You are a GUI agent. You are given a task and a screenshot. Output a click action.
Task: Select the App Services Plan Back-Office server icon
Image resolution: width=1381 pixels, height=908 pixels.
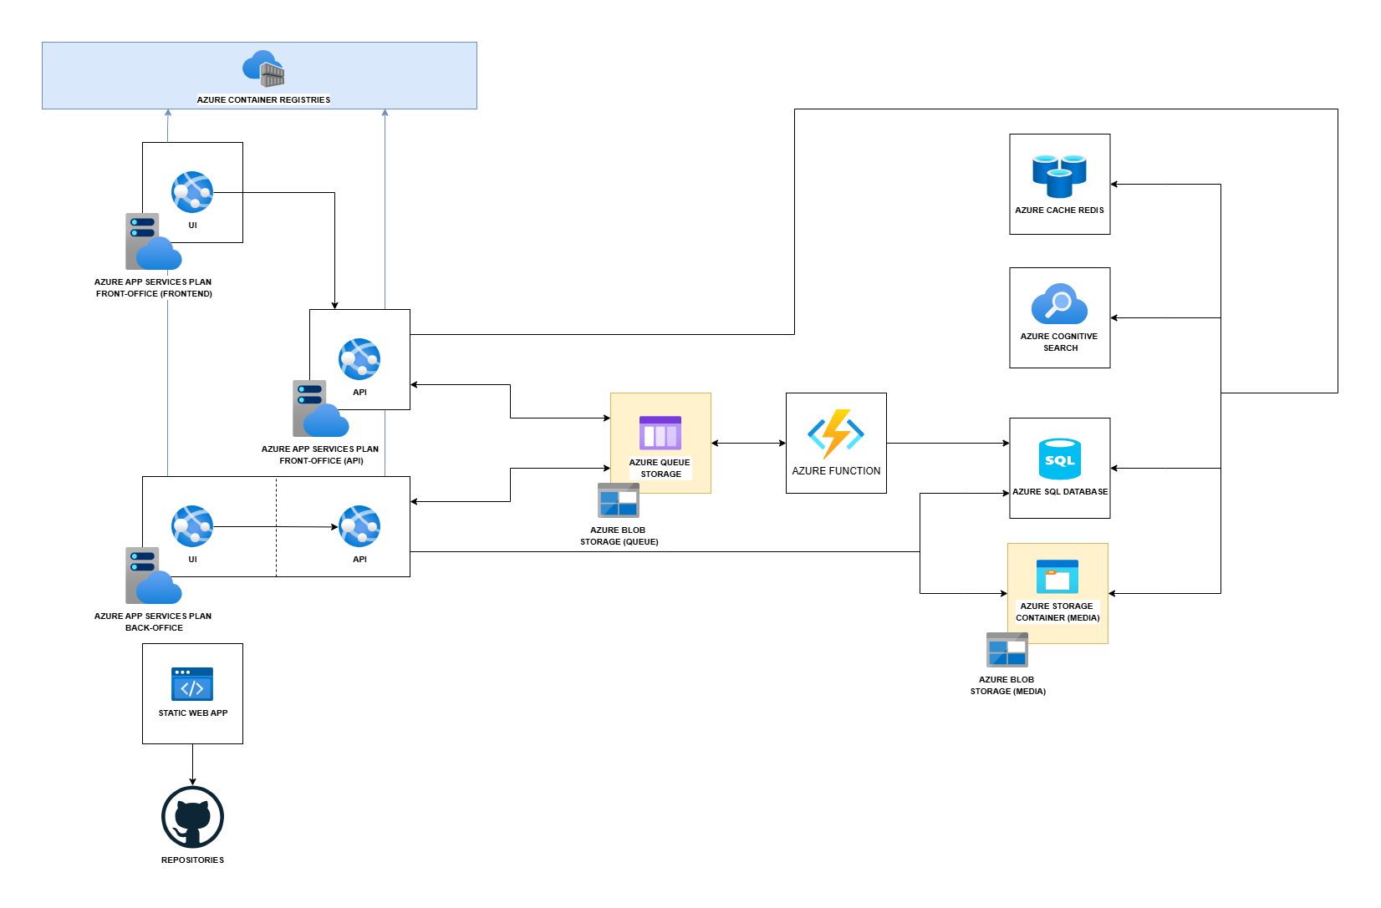pos(153,576)
